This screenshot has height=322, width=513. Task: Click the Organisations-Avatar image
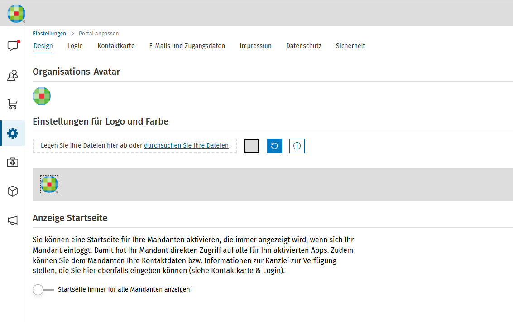(42, 96)
